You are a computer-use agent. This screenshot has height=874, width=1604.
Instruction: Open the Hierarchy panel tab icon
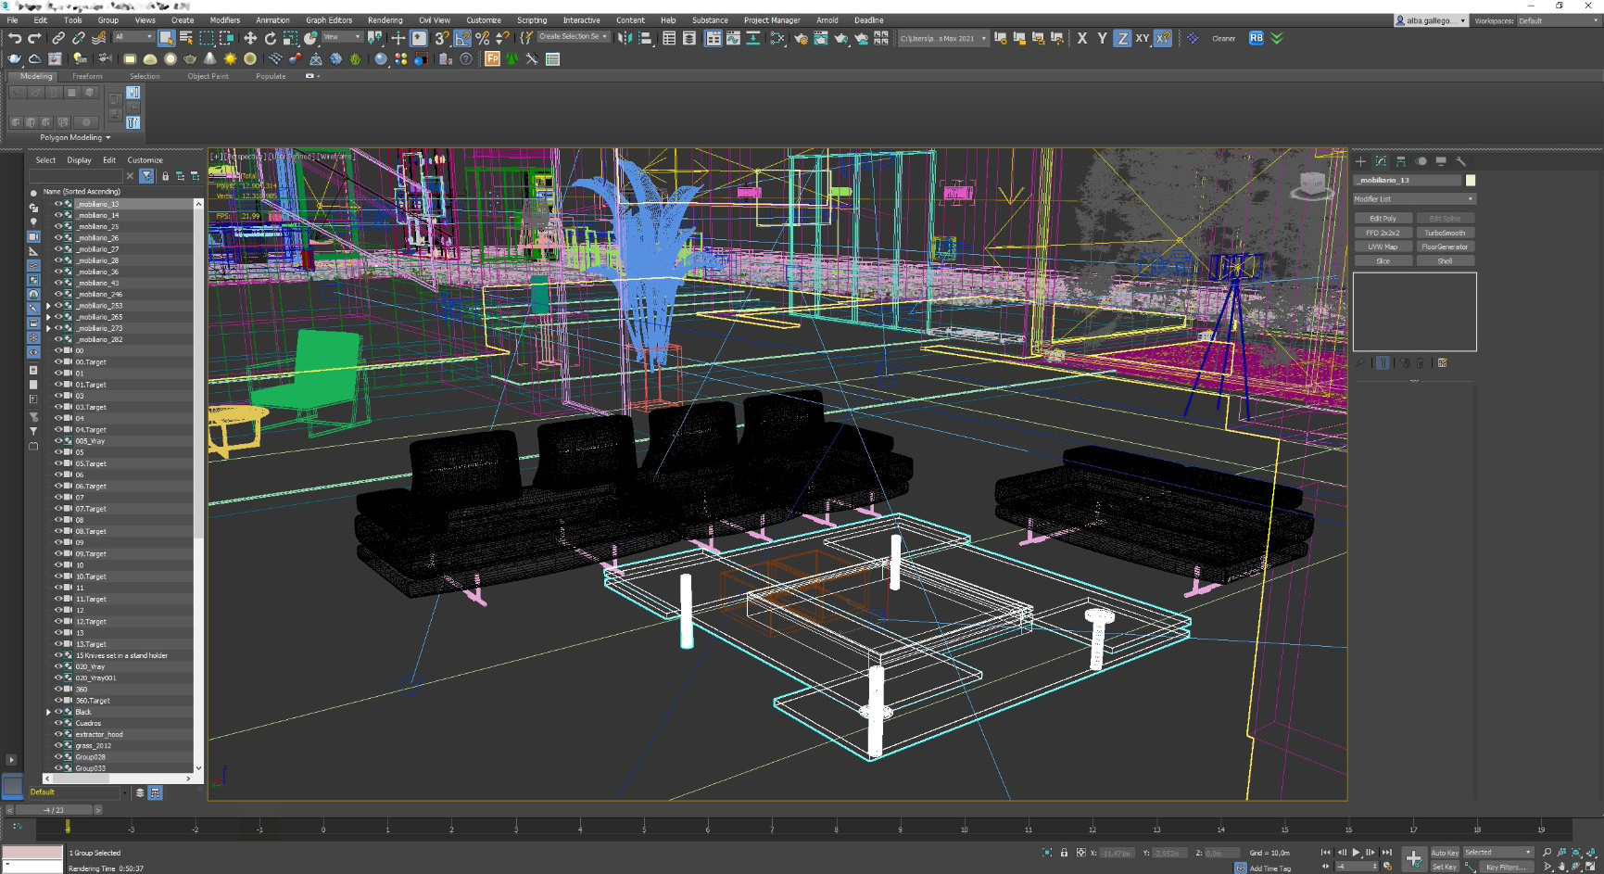(x=1401, y=161)
